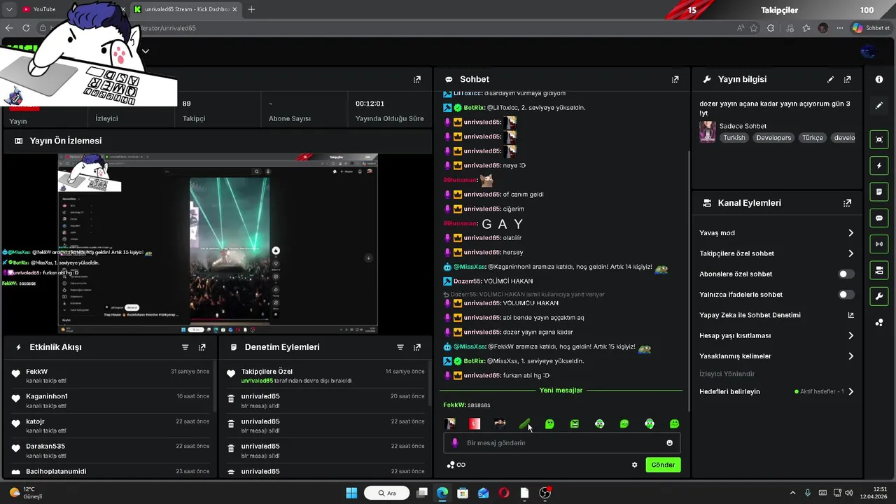This screenshot has height=504, width=896.
Task: Click the info icon in the right sidebar
Action: pos(879,80)
